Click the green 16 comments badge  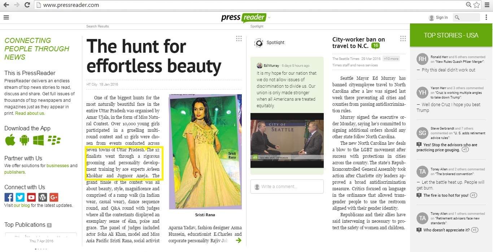pos(375,46)
